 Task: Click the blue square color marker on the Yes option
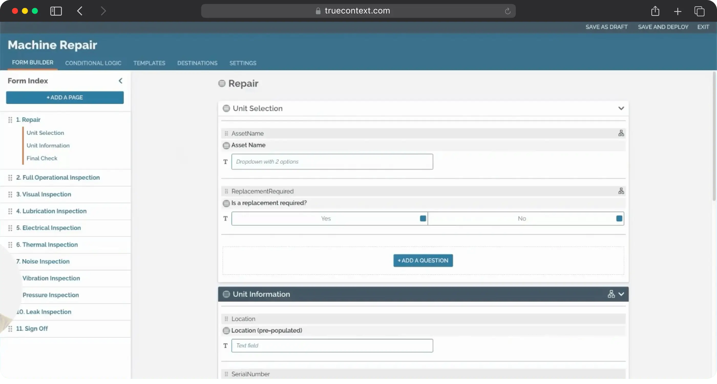(423, 218)
